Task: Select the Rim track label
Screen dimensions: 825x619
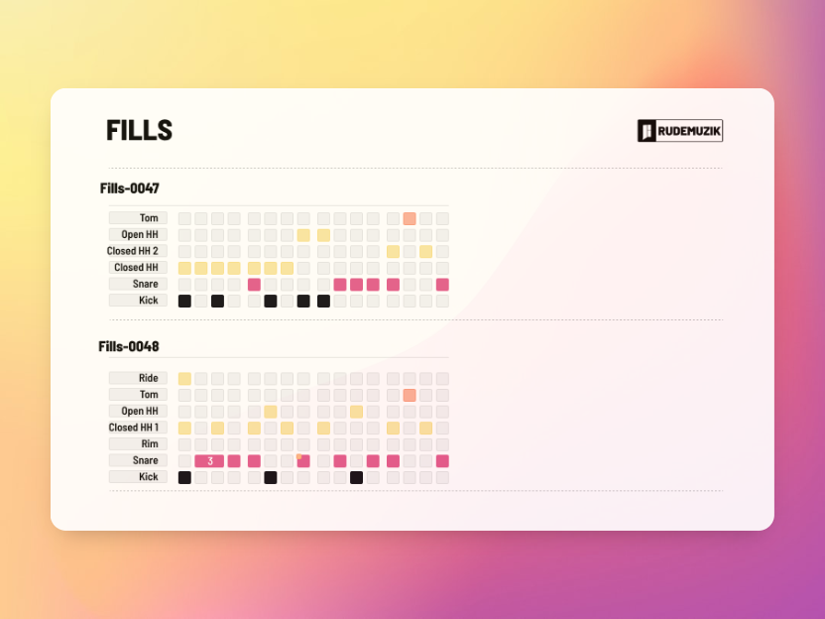Action: click(x=139, y=444)
